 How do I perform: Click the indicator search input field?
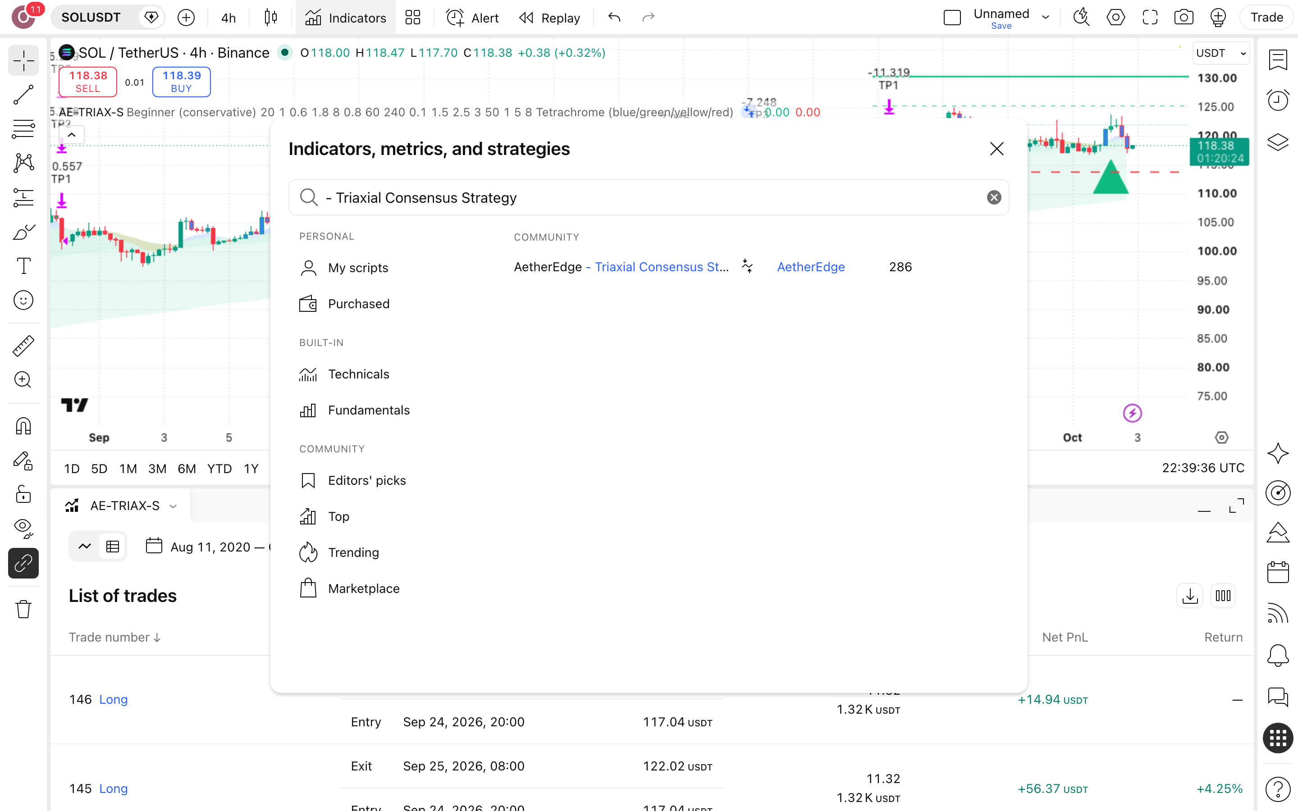[x=649, y=197]
